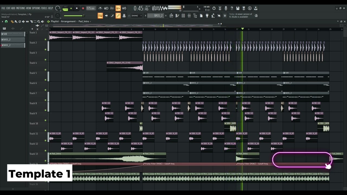Open the OPTIONS menu
This screenshot has height=195, width=347.
pos(36,8)
